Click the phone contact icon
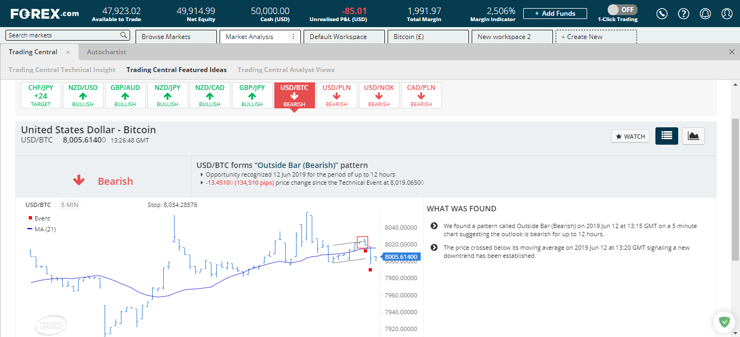Image resolution: width=740 pixels, height=337 pixels. [x=661, y=14]
